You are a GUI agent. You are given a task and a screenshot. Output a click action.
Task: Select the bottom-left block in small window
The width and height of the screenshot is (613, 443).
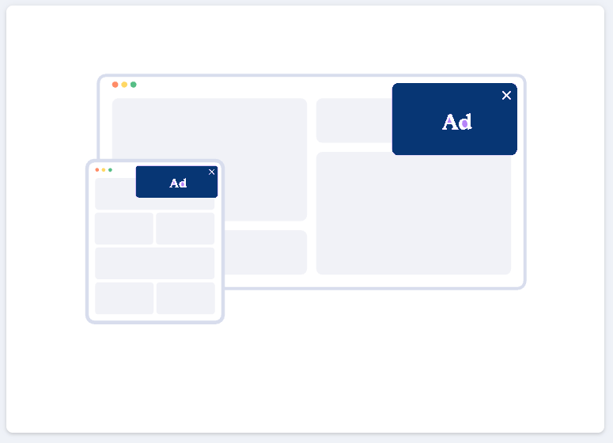[124, 298]
